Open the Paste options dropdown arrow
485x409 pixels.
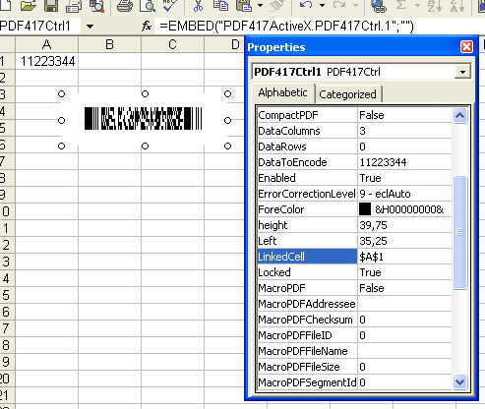[x=260, y=5]
